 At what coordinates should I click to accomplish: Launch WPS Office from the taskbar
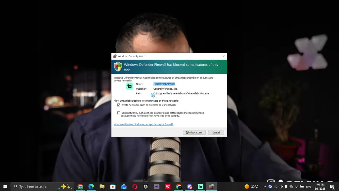[168, 186]
